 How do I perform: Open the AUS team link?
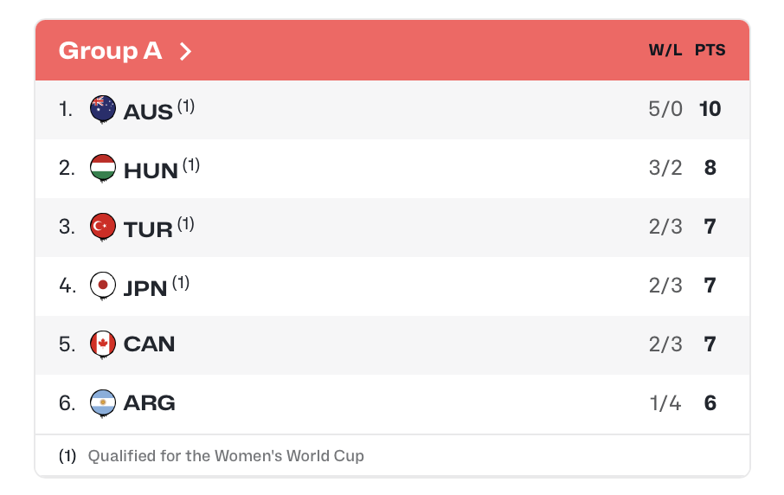point(148,112)
